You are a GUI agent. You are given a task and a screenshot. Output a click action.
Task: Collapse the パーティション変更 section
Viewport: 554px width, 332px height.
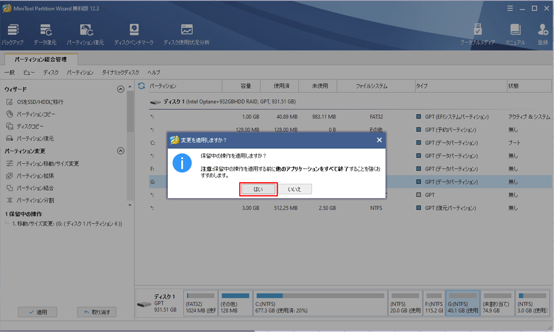[x=121, y=151]
